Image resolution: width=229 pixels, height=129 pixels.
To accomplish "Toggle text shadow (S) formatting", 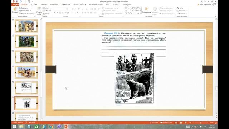I will pos(63,13).
